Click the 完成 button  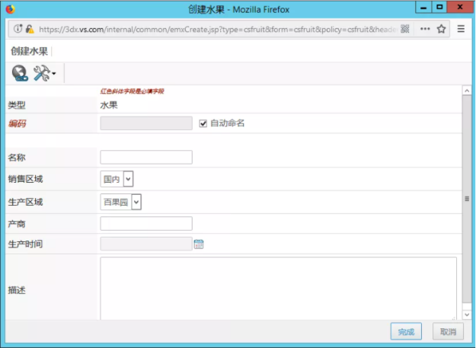[x=406, y=331]
